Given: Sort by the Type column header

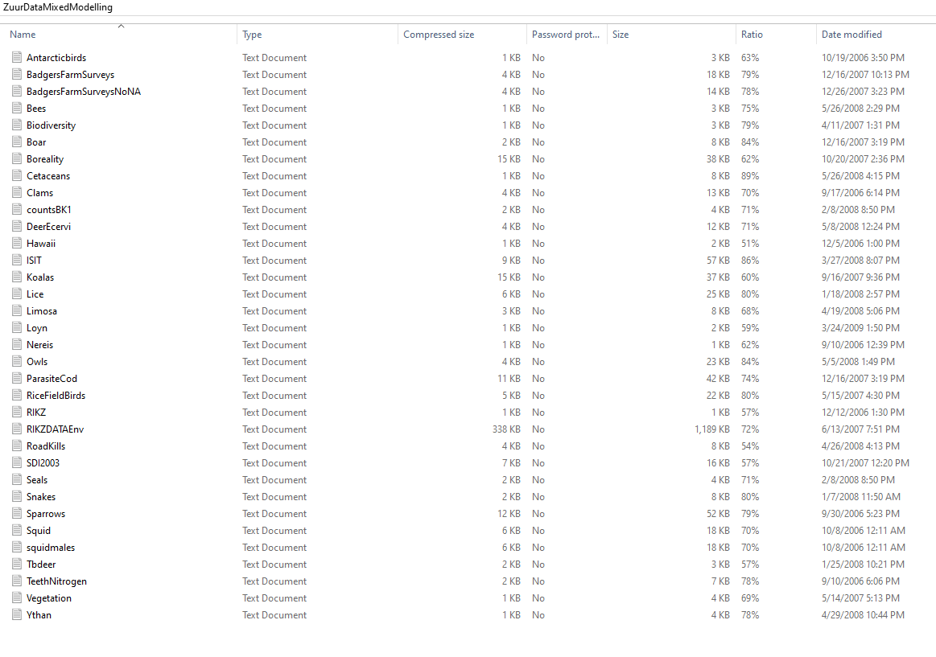Looking at the screenshot, I should coord(252,35).
